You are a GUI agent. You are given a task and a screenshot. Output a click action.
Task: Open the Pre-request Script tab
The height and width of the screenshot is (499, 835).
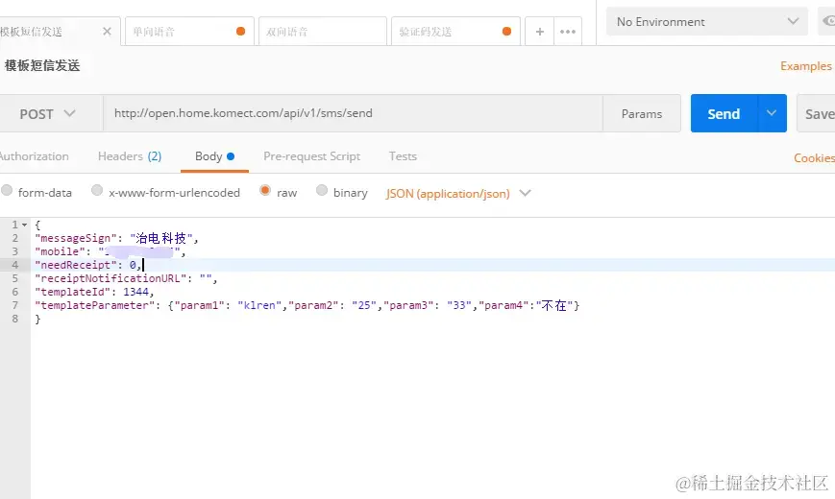311,156
